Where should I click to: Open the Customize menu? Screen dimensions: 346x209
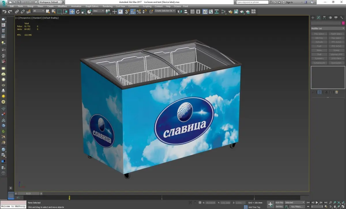(x=133, y=6)
